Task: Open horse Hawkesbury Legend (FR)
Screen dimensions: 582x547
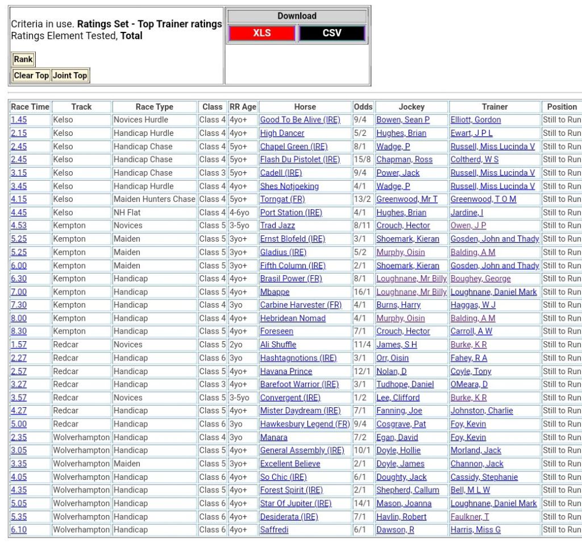Action: 305,424
